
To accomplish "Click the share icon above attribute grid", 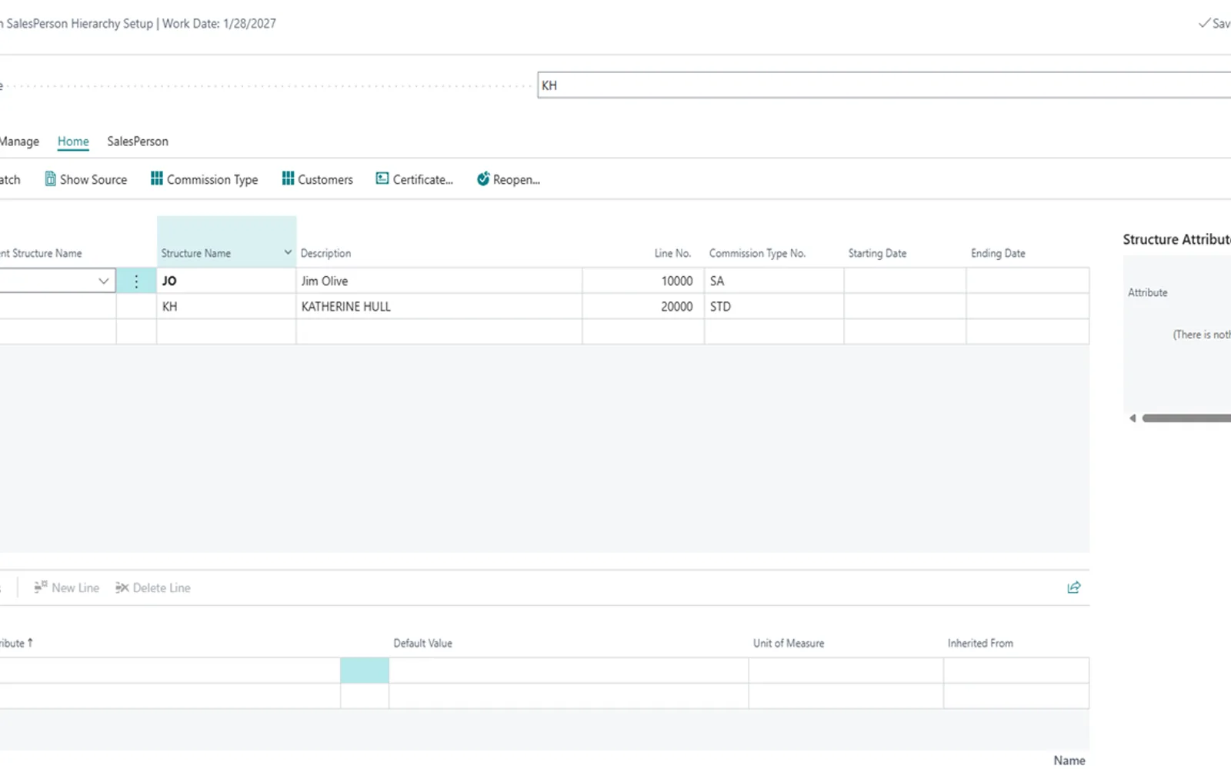I will [x=1074, y=588].
